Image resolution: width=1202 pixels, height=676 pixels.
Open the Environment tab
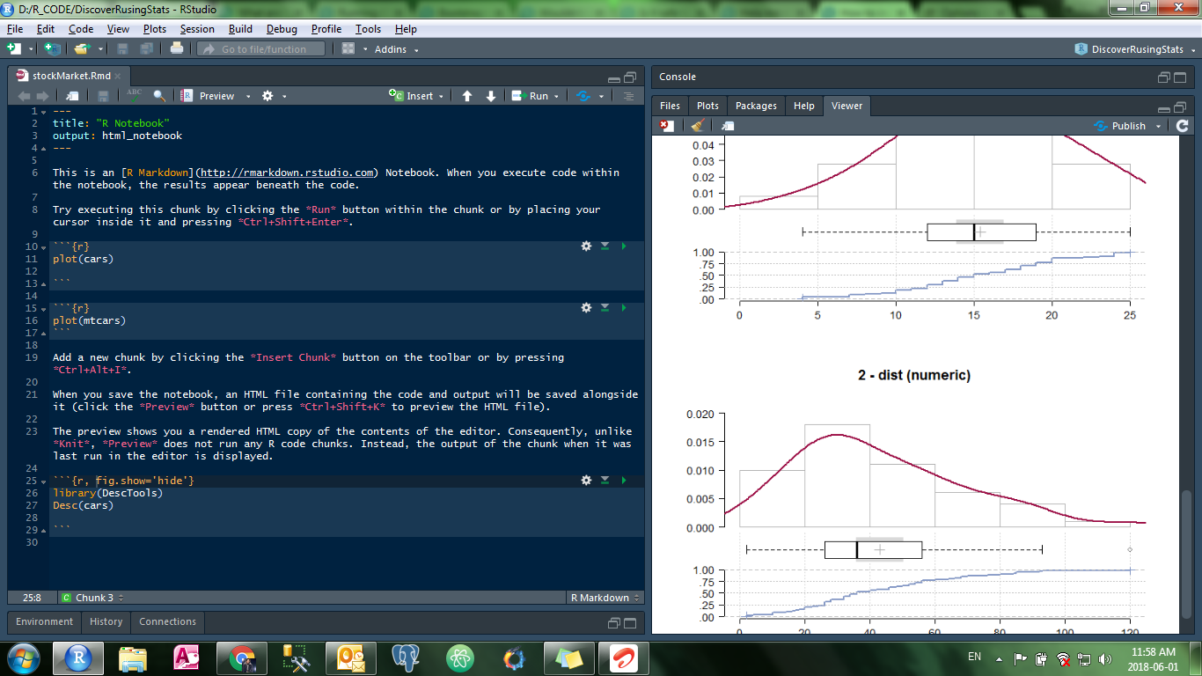(x=44, y=621)
